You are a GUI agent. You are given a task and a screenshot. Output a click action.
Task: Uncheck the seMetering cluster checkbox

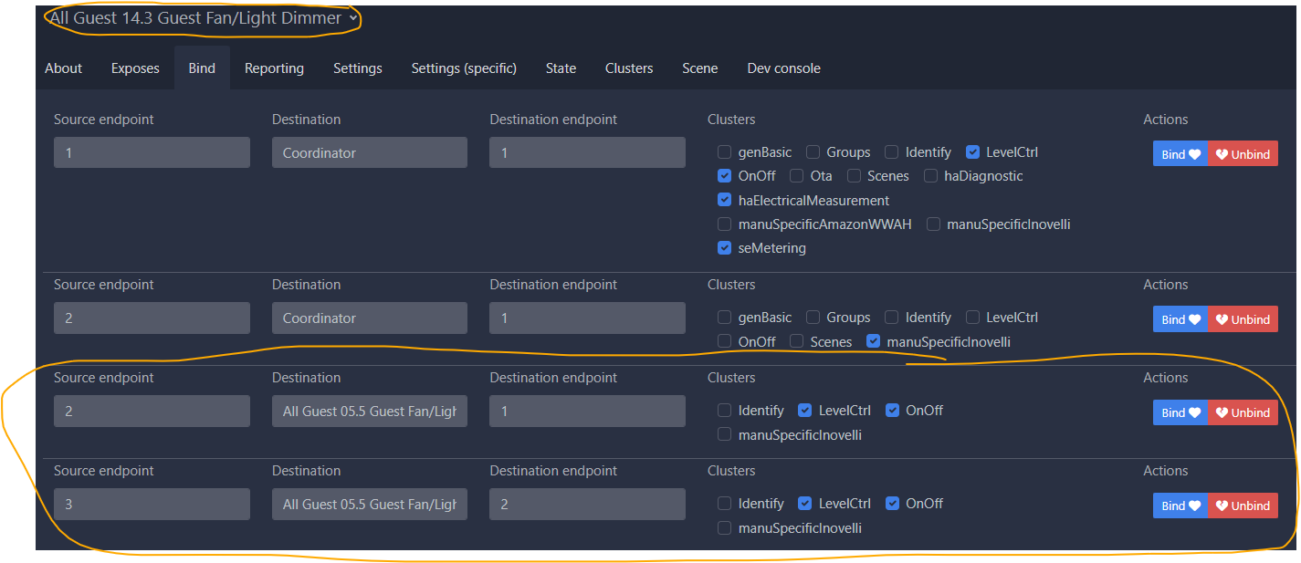724,248
